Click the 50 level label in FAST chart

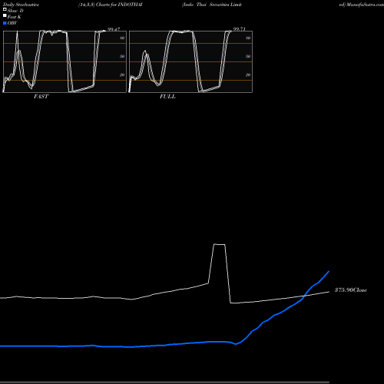coord(122,56)
